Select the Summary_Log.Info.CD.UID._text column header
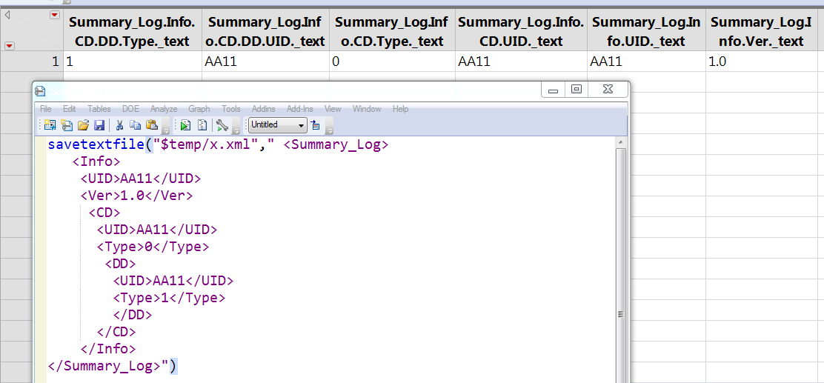This screenshot has height=383, width=824. [522, 32]
